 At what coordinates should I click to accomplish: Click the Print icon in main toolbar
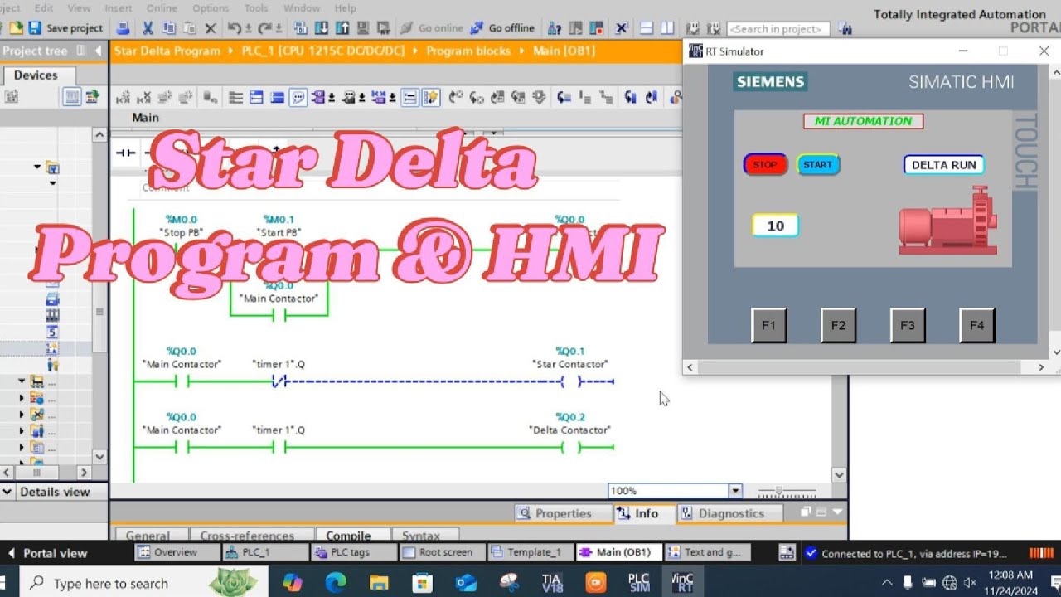(124, 28)
